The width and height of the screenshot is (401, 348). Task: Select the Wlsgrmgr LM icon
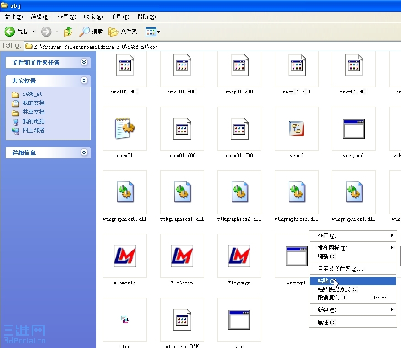pyautogui.click(x=239, y=256)
